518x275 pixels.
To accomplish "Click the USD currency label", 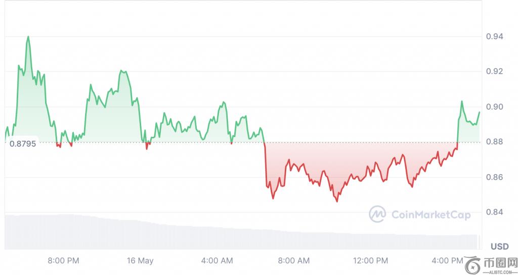I will (500, 247).
